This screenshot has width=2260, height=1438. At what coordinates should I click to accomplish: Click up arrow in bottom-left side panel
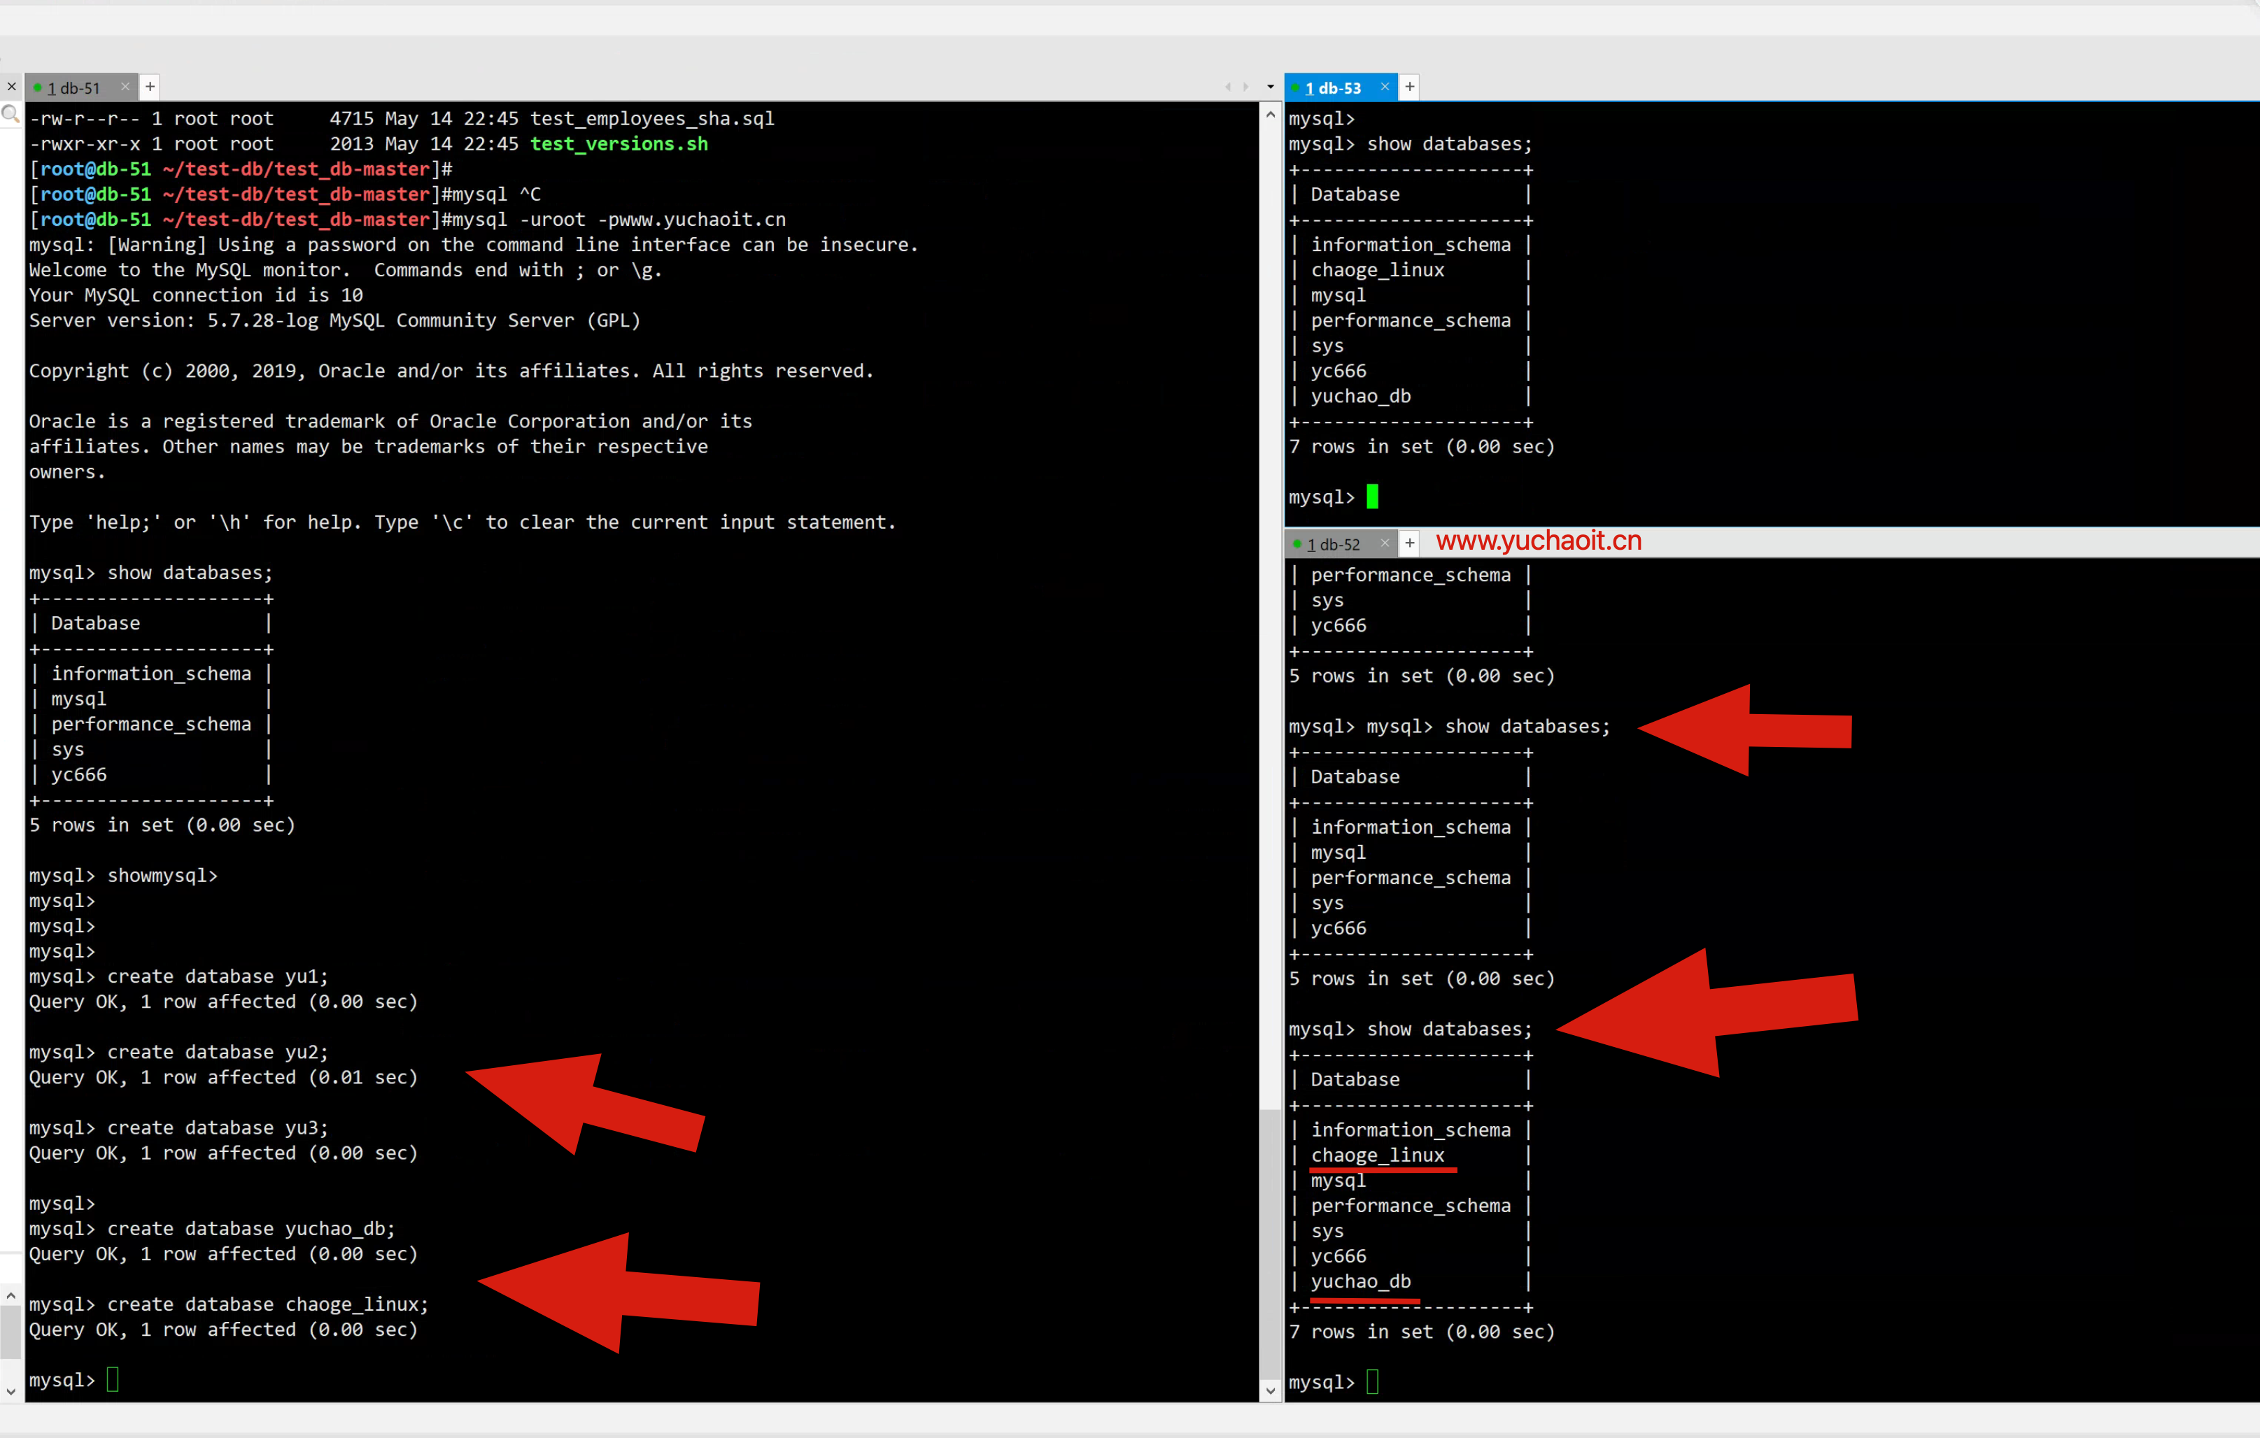[x=10, y=1295]
